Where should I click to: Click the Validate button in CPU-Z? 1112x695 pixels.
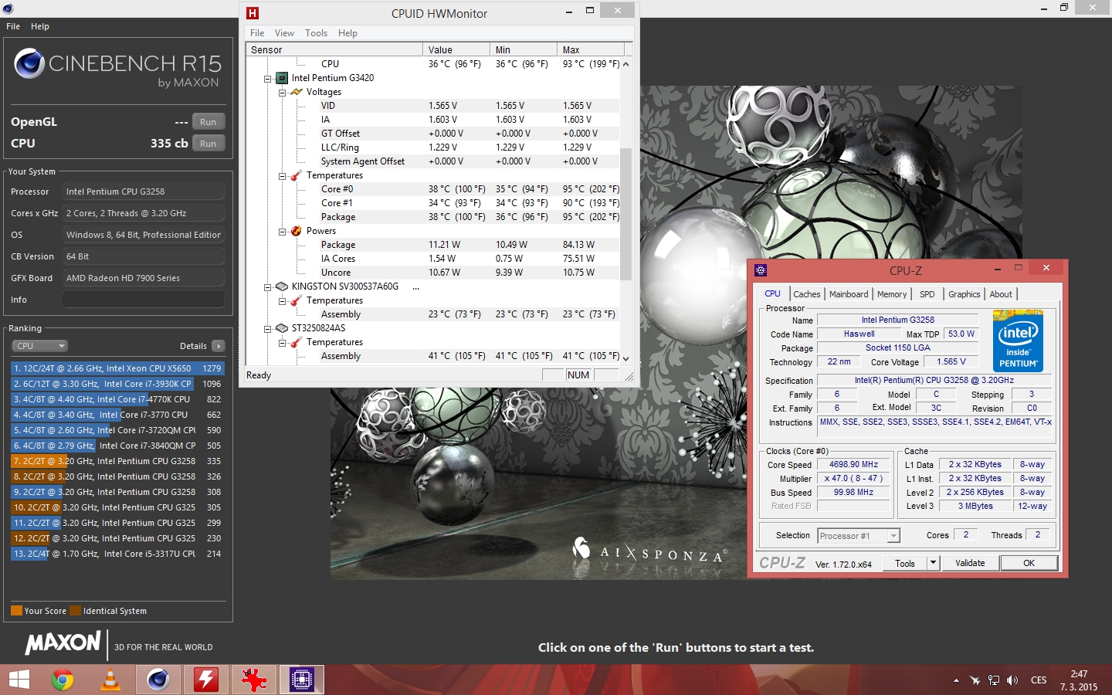(970, 563)
